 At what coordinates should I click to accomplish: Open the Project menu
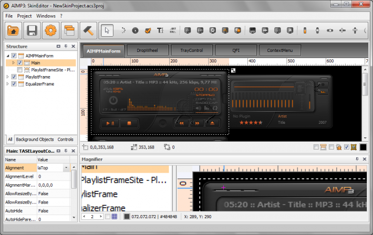[24, 16]
